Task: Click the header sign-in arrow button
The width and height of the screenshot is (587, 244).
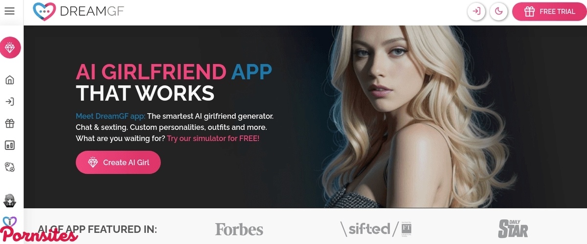Action: pos(476,12)
